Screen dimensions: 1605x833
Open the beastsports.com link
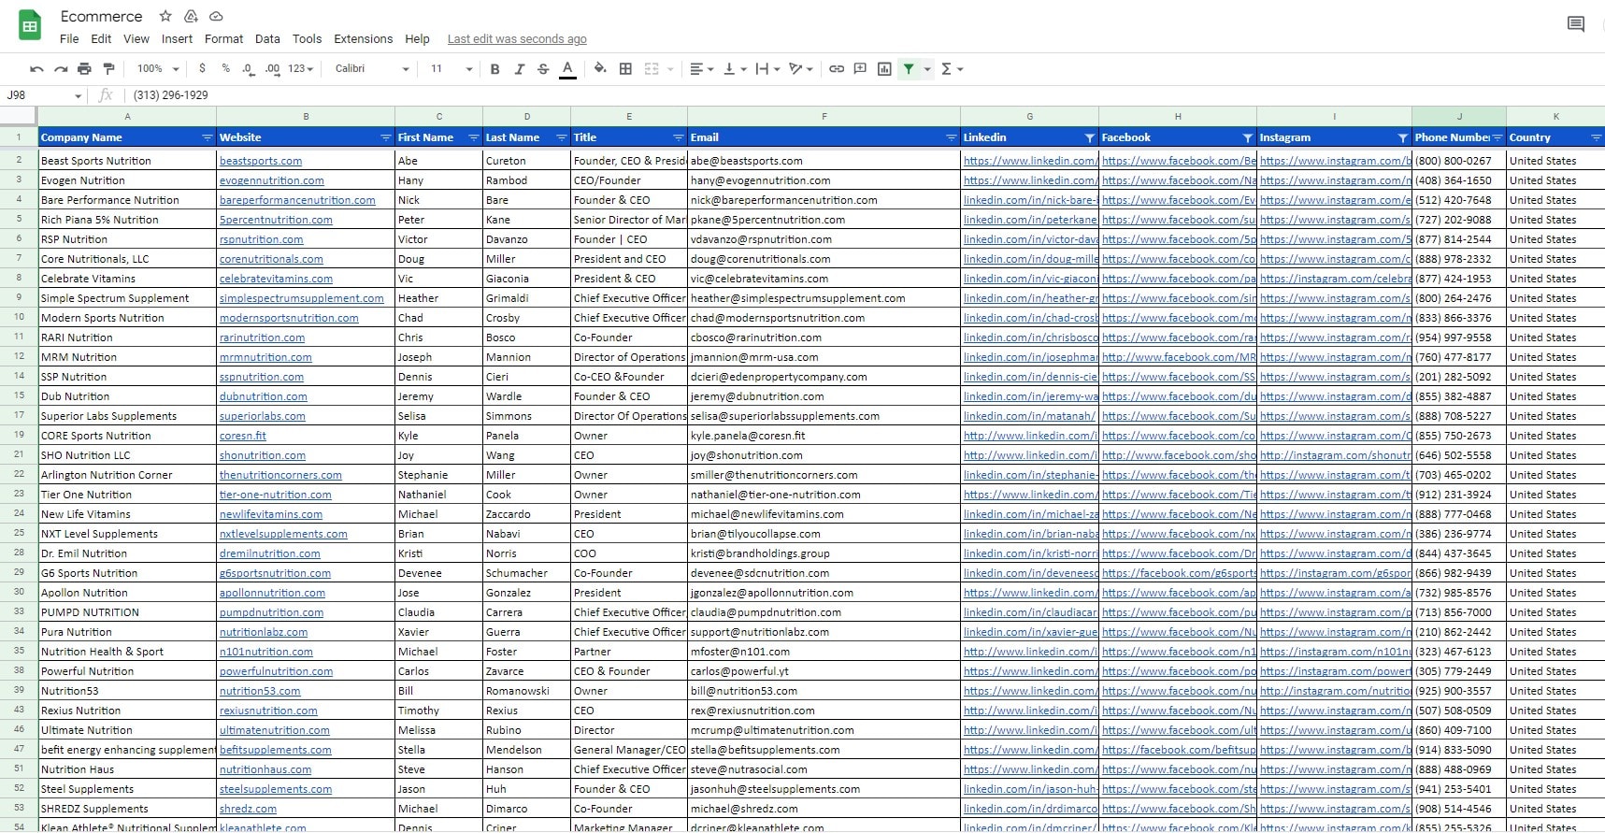click(x=261, y=161)
